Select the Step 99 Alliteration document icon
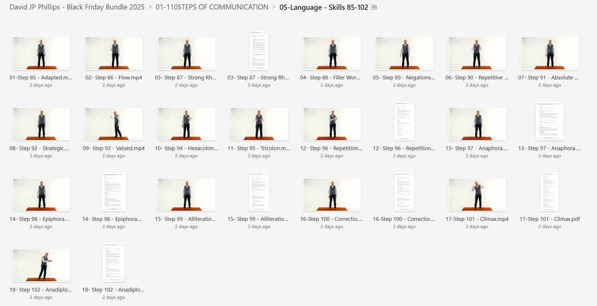 click(259, 192)
